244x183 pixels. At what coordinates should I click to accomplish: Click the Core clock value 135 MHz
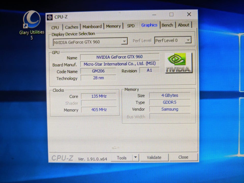click(x=99, y=96)
